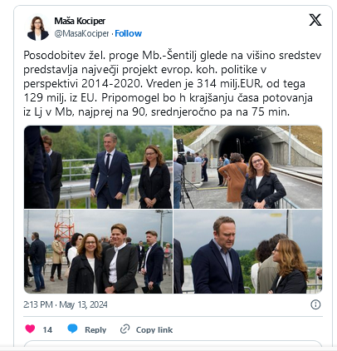The width and height of the screenshot is (337, 351).
Task: Click the chain copy link icon
Action: [125, 329]
